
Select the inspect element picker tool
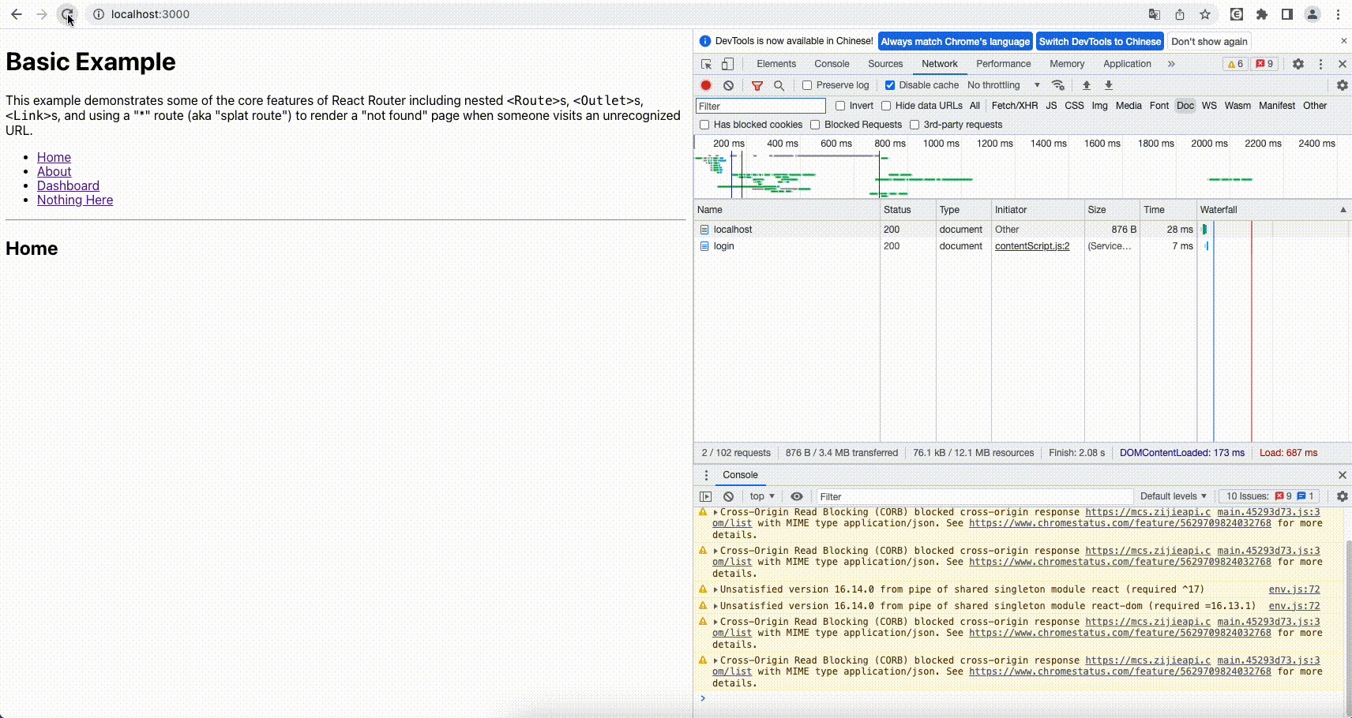point(706,64)
